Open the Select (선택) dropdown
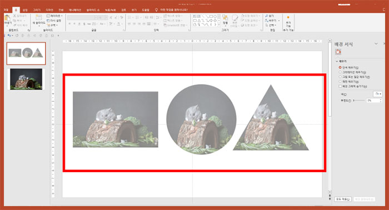 click(271, 25)
